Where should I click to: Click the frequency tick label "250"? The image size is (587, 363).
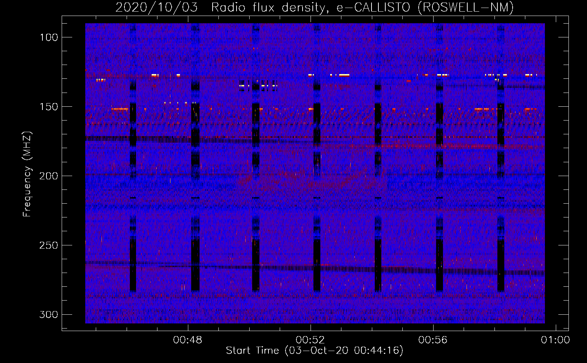[x=49, y=245]
